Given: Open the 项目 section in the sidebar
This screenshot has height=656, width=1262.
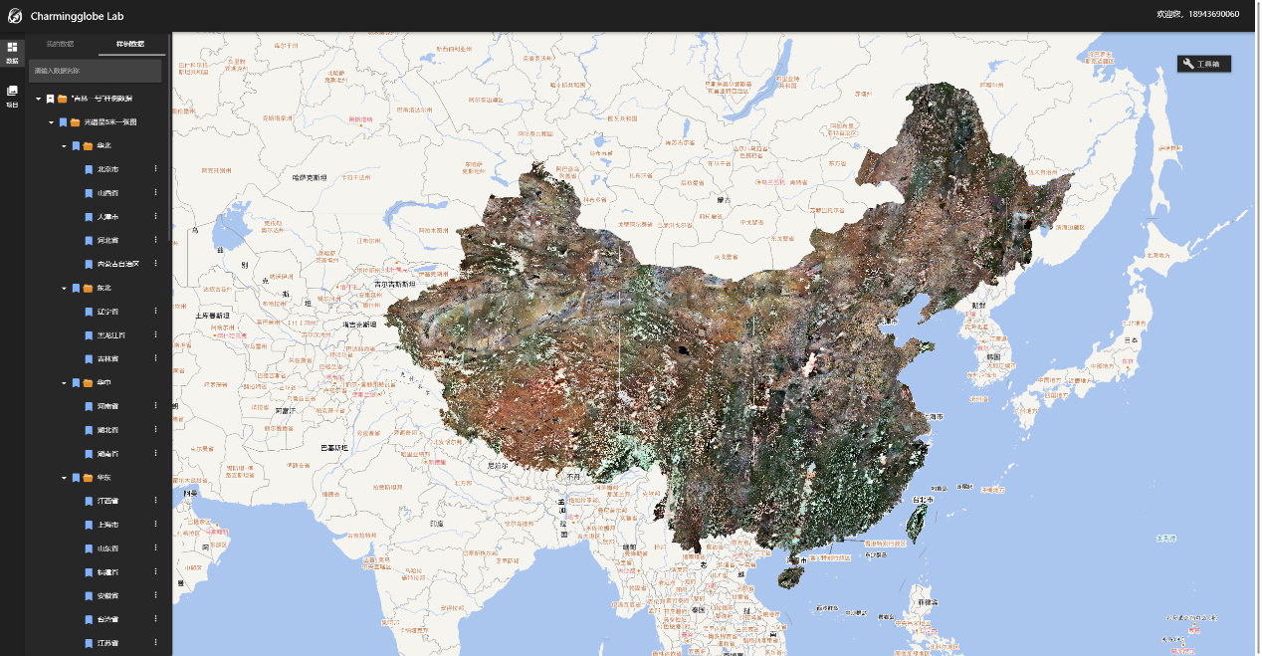Looking at the screenshot, I should pos(12,96).
